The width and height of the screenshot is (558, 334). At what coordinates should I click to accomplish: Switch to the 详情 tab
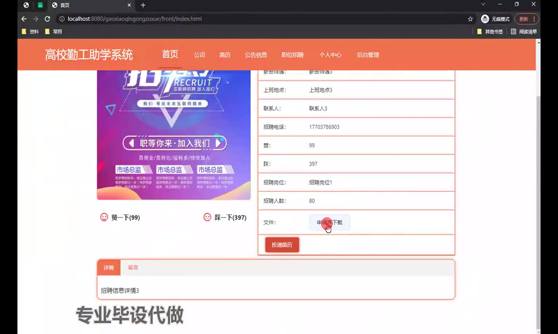click(x=109, y=268)
